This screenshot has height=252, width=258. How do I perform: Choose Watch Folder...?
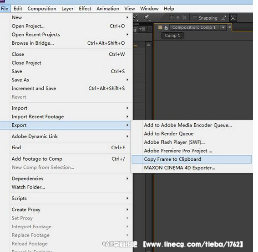point(71,187)
